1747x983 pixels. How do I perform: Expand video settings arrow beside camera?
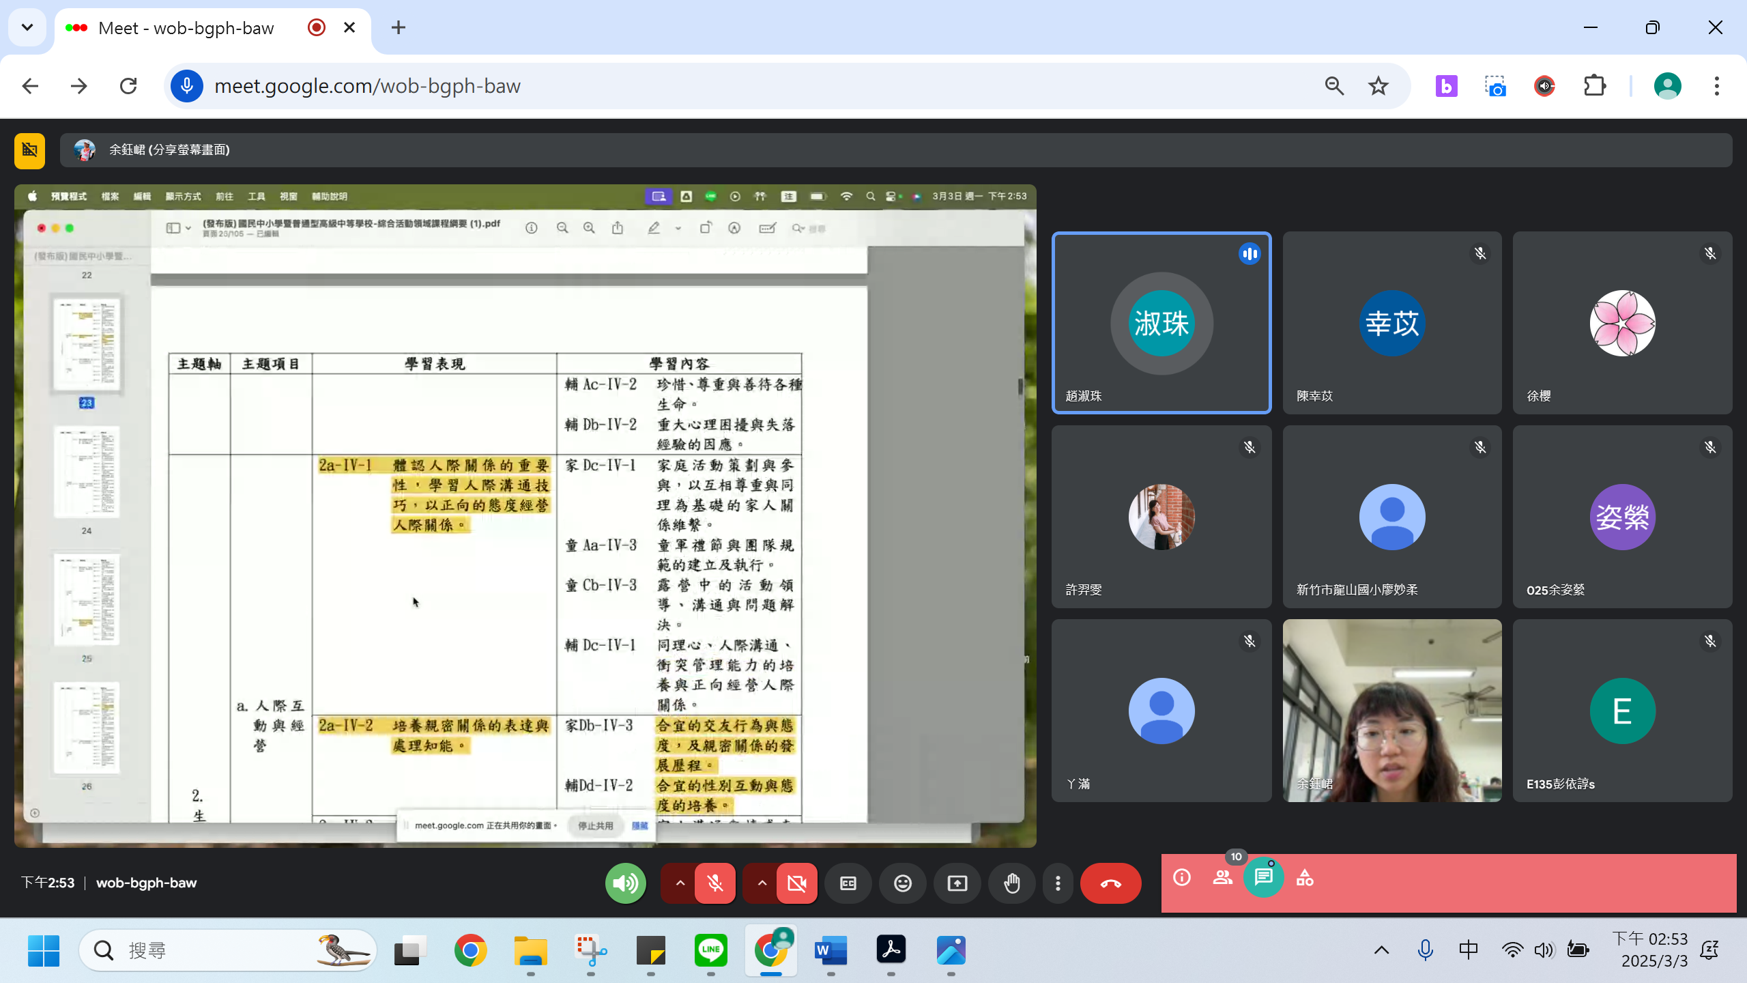762,883
